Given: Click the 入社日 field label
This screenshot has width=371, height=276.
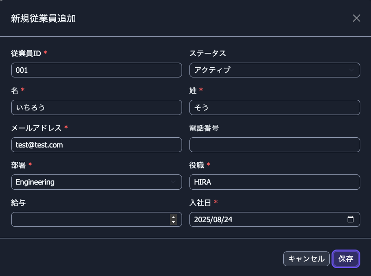Looking at the screenshot, I should click(200, 203).
